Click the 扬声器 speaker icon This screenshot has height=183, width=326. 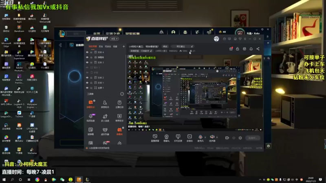tap(212, 137)
